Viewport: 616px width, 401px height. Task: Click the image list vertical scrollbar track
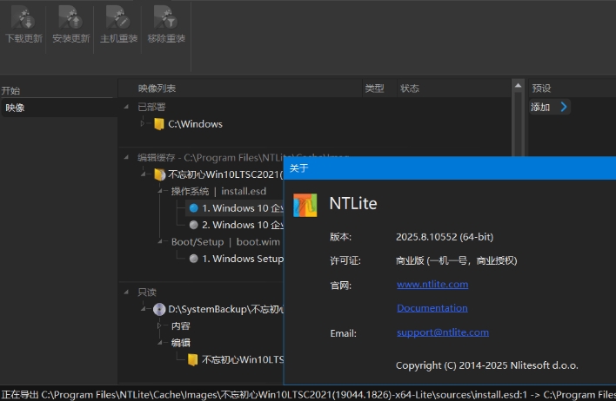[x=518, y=123]
